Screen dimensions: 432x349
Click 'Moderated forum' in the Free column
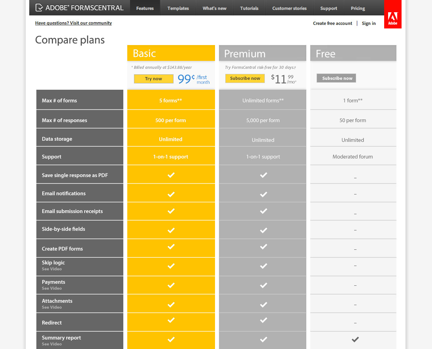click(353, 157)
